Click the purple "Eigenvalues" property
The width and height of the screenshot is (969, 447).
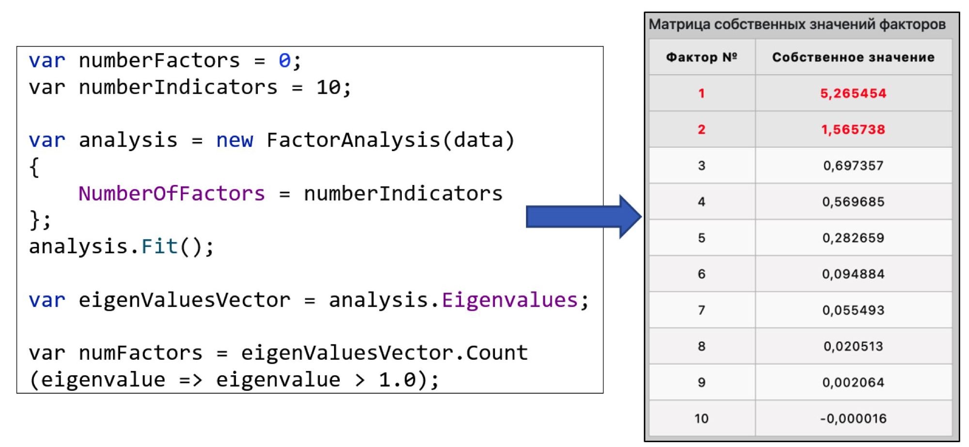click(x=509, y=300)
